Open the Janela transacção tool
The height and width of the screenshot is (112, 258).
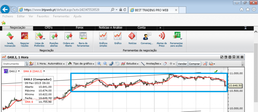[10, 39]
